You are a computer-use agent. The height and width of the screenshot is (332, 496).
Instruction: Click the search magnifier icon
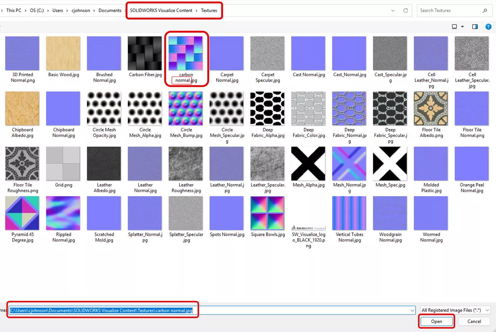pyautogui.click(x=485, y=11)
